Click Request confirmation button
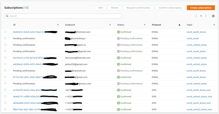 click(138, 8)
